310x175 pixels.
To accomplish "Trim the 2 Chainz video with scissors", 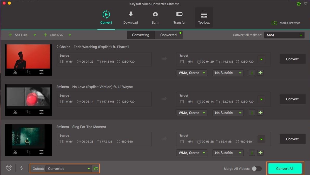I will point(15,72).
